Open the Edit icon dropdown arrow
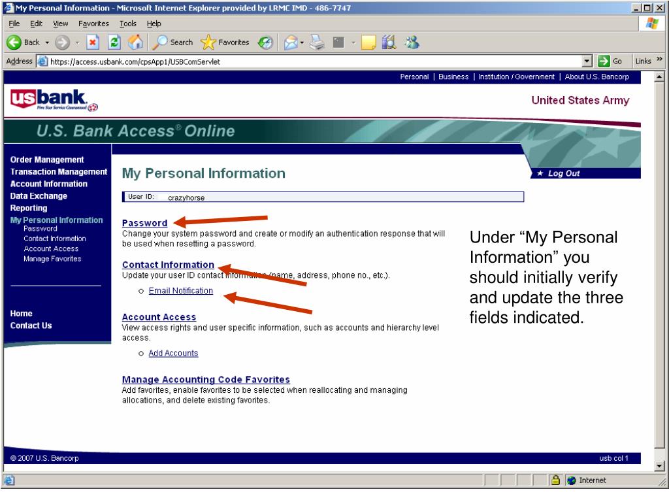This screenshot has width=669, height=502. pyautogui.click(x=353, y=42)
